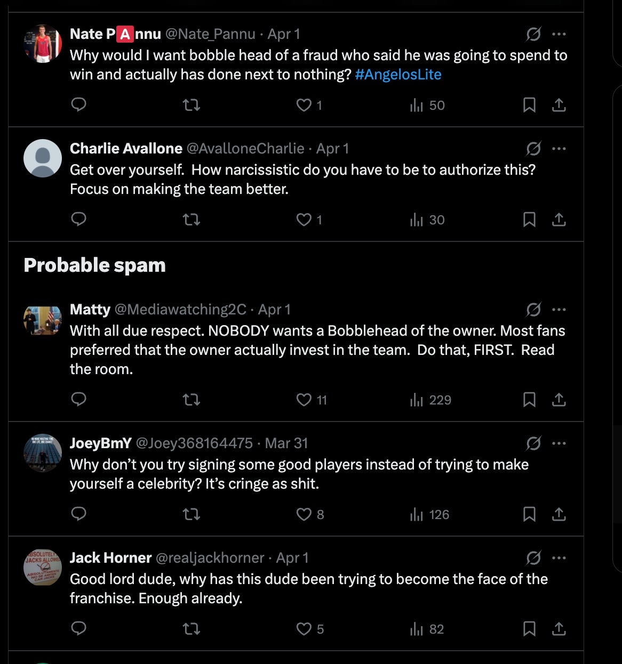Click Nate Pannu's profile avatar
Screen dimensions: 622x664
tap(43, 44)
